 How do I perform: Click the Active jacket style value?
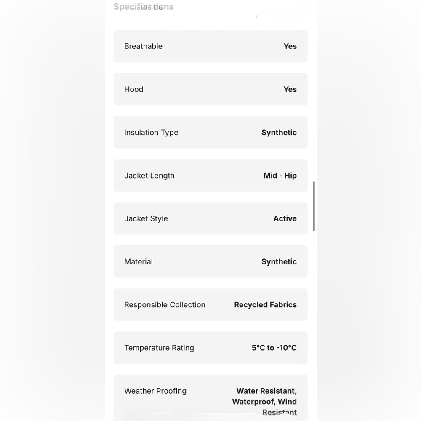285,218
